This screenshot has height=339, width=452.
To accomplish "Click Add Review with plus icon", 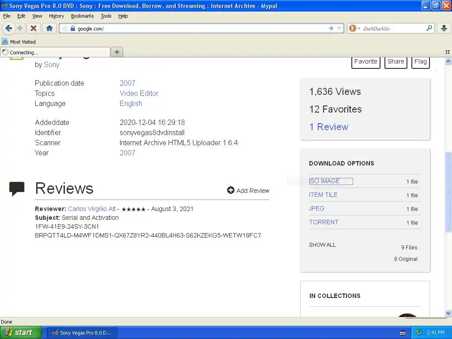I will point(248,191).
